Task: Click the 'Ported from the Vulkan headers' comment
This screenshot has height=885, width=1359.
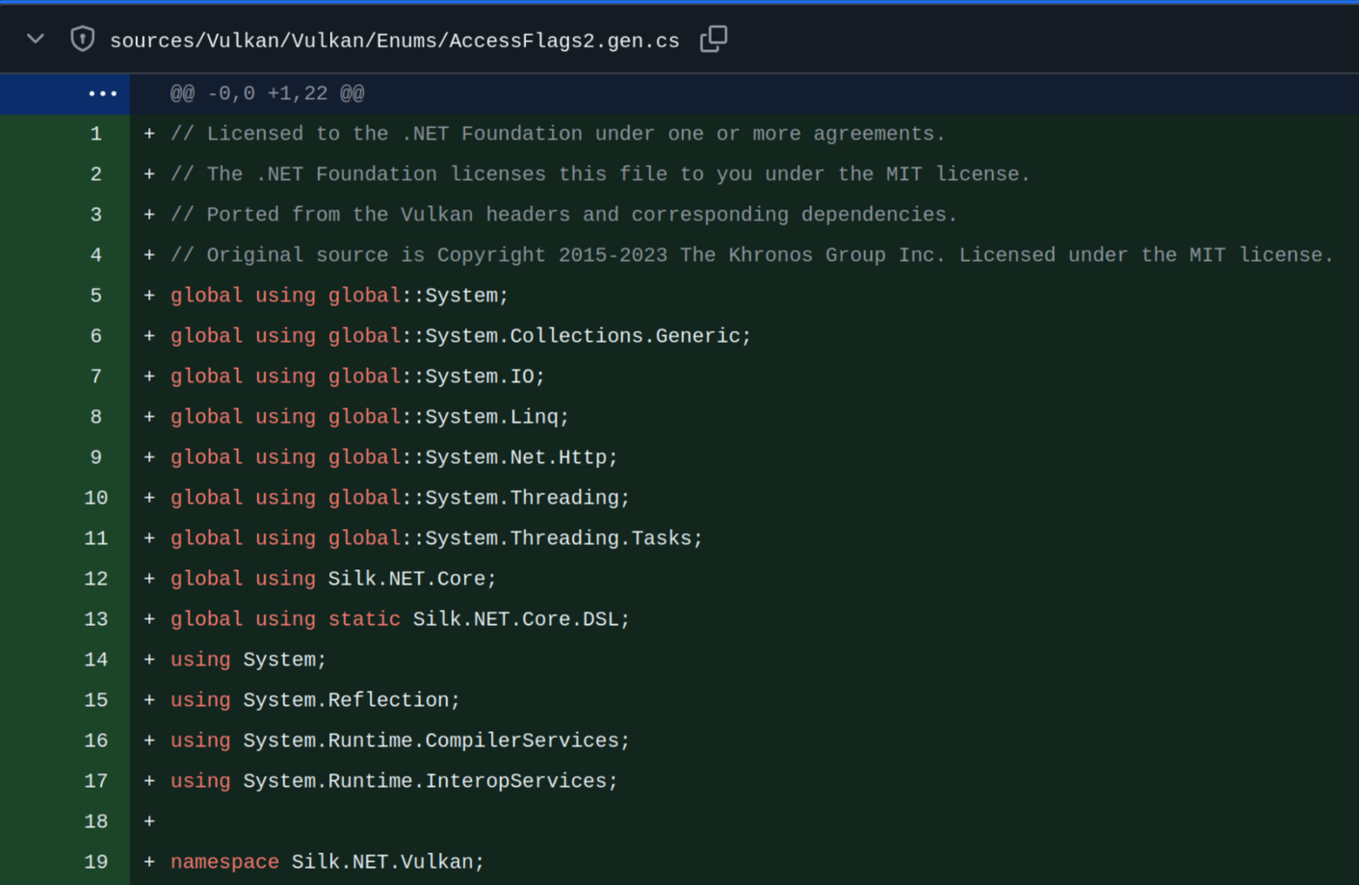Action: 563,215
